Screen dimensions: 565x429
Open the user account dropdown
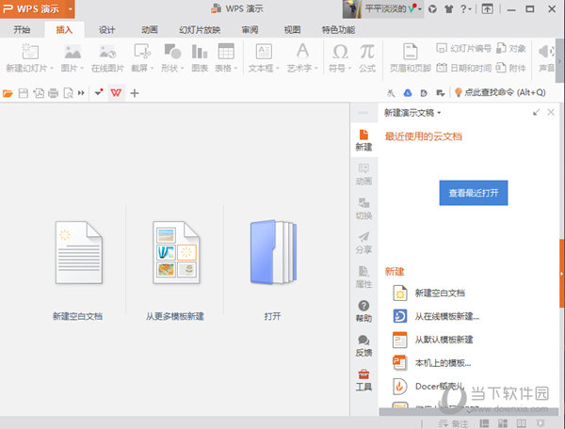tap(419, 9)
